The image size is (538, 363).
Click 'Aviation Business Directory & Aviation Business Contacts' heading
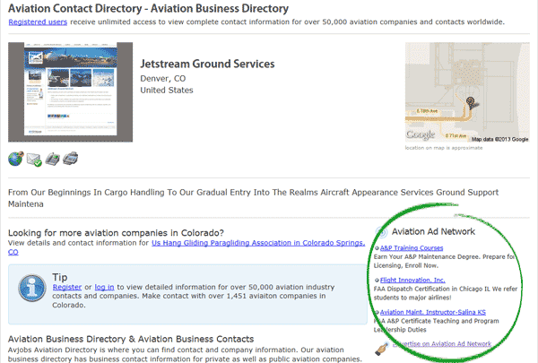131,339
